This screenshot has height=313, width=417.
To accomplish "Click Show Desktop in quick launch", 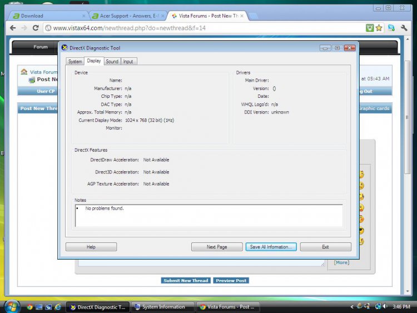I will [39, 307].
